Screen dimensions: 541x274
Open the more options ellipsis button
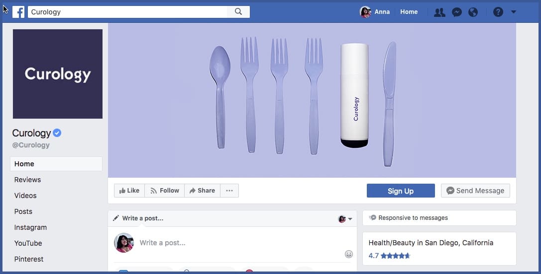pyautogui.click(x=229, y=190)
